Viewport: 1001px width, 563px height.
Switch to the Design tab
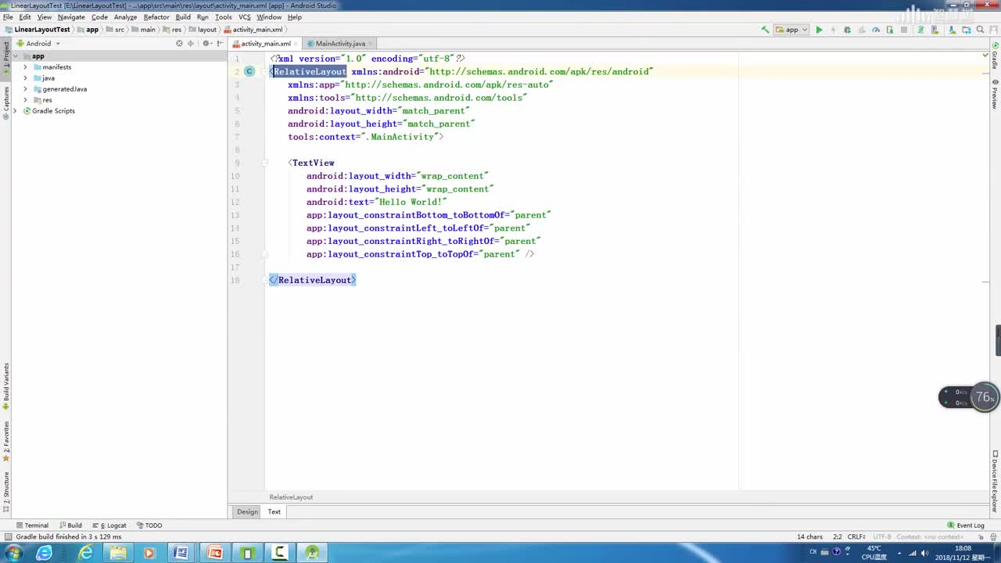pos(247,512)
